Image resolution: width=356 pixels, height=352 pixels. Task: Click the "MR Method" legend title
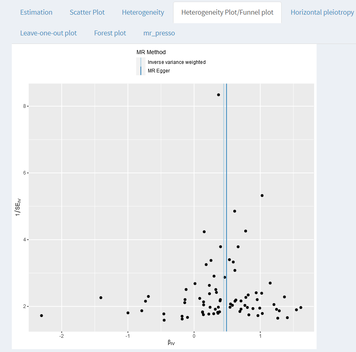(x=151, y=52)
